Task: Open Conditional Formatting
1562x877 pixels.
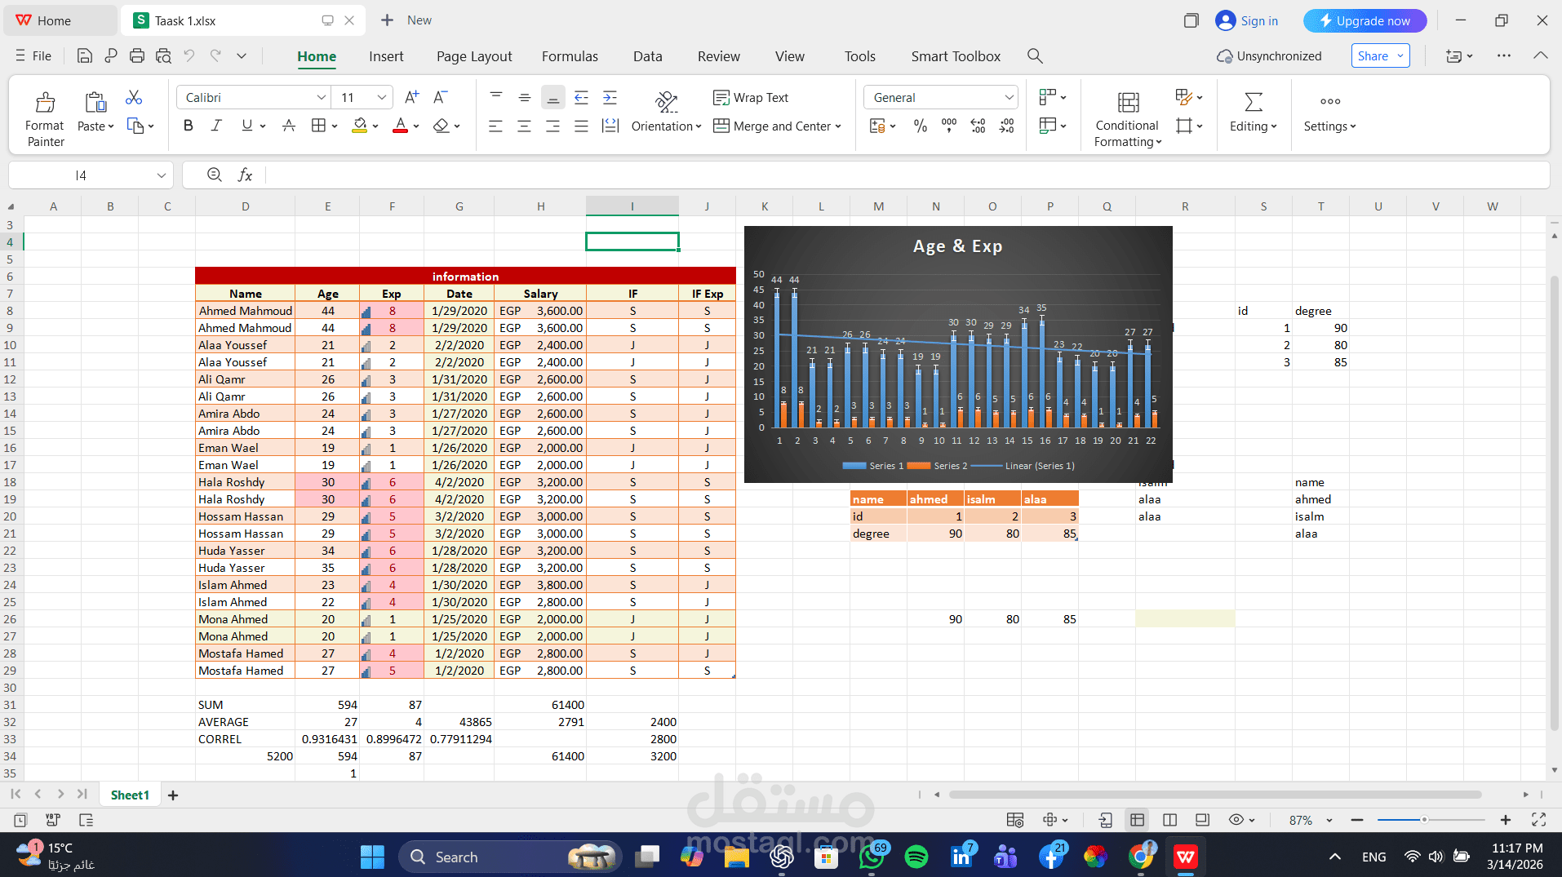Action: tap(1126, 115)
